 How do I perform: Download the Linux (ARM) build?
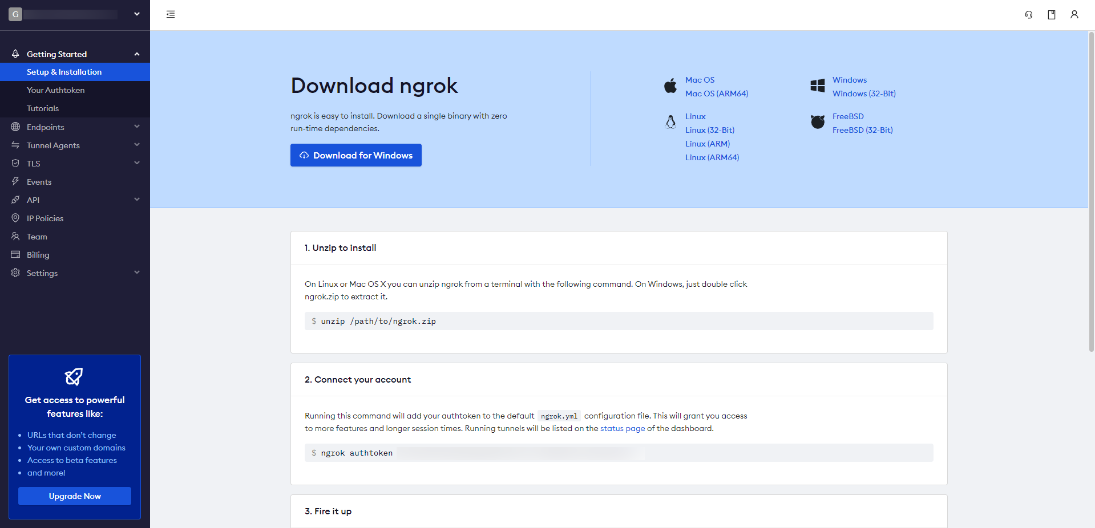tap(708, 144)
